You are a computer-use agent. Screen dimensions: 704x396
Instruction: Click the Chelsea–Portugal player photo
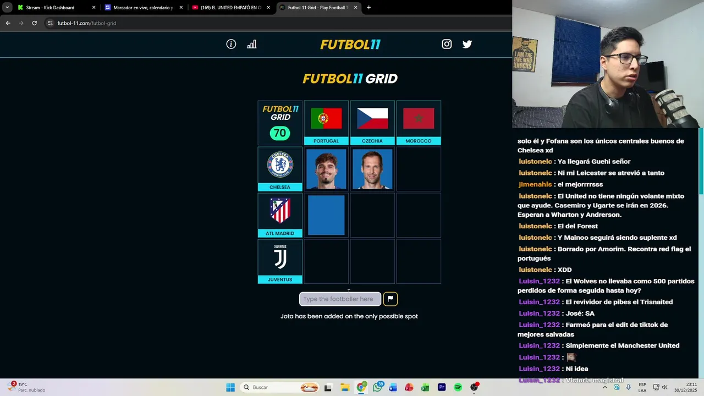click(326, 169)
